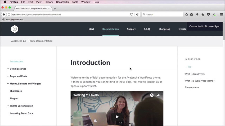Viewport: 225px width, 126px height.
Task: Select Introduction in the sidebar
Action: [x=16, y=61]
